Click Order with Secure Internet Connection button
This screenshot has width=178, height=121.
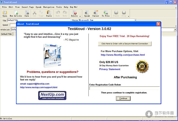(125, 44)
